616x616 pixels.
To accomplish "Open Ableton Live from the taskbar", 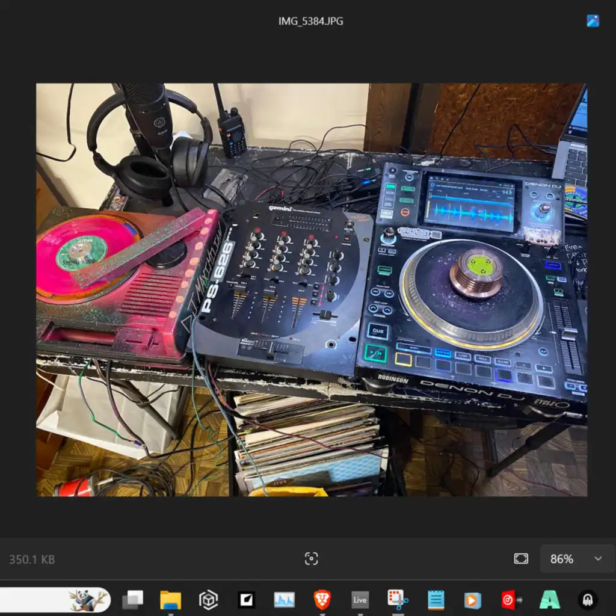I will [360, 600].
